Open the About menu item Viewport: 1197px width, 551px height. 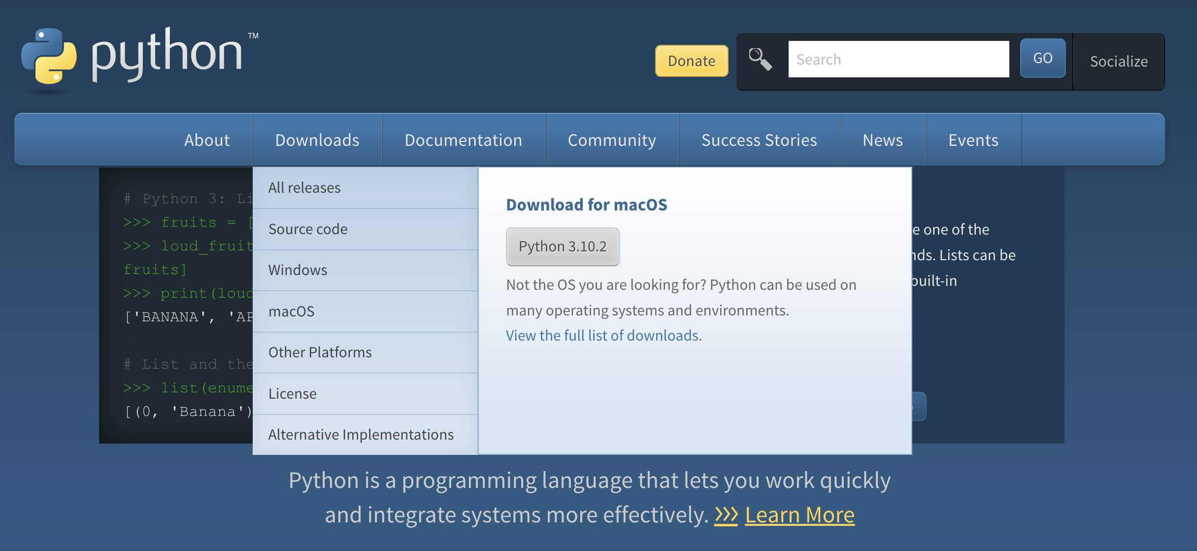(207, 140)
